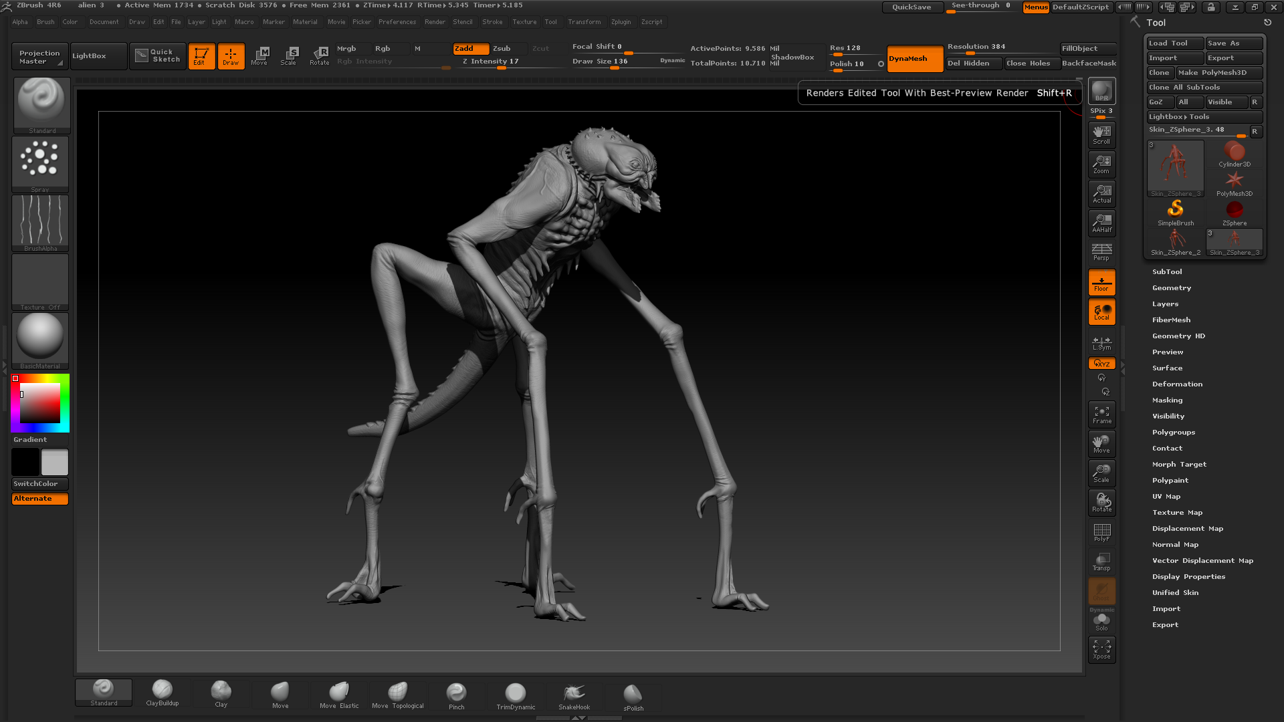Toggle Edit mode
The height and width of the screenshot is (722, 1284).
[201, 56]
